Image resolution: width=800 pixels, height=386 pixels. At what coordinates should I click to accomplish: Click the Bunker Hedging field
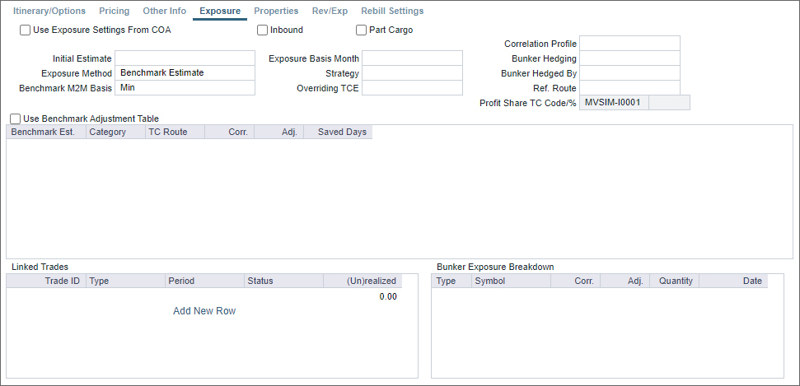(629, 58)
